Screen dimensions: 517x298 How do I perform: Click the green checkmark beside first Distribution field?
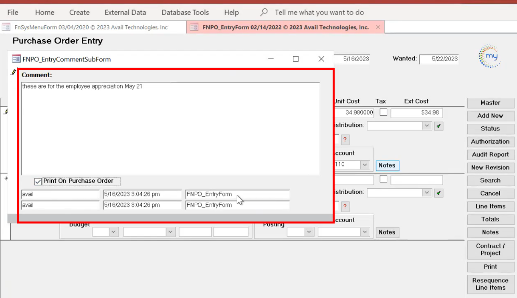(x=438, y=126)
